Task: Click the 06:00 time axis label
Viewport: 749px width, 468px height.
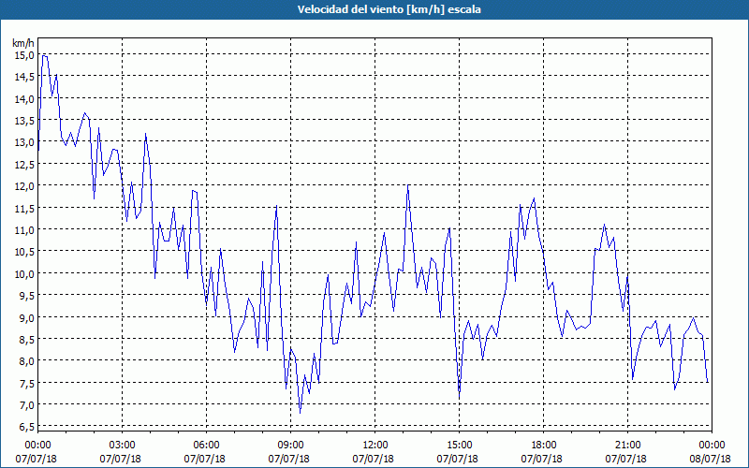Action: pos(206,446)
